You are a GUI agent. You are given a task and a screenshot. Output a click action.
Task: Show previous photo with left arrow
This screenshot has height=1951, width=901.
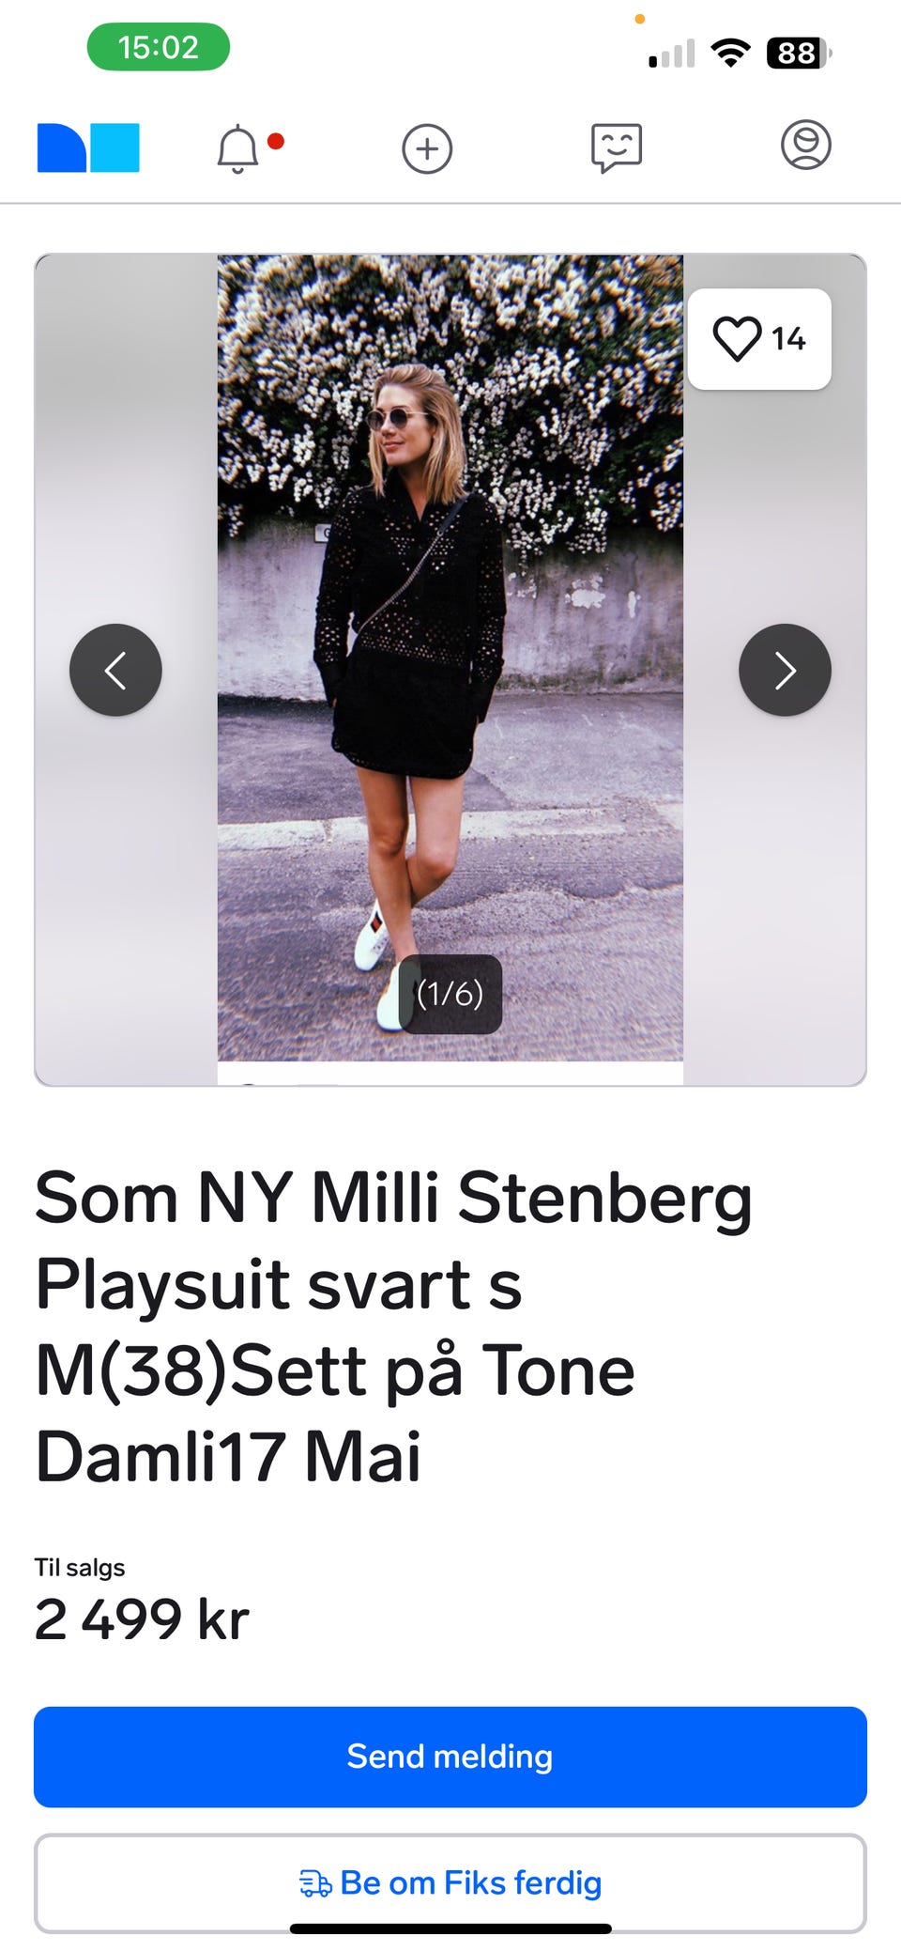[x=115, y=670]
